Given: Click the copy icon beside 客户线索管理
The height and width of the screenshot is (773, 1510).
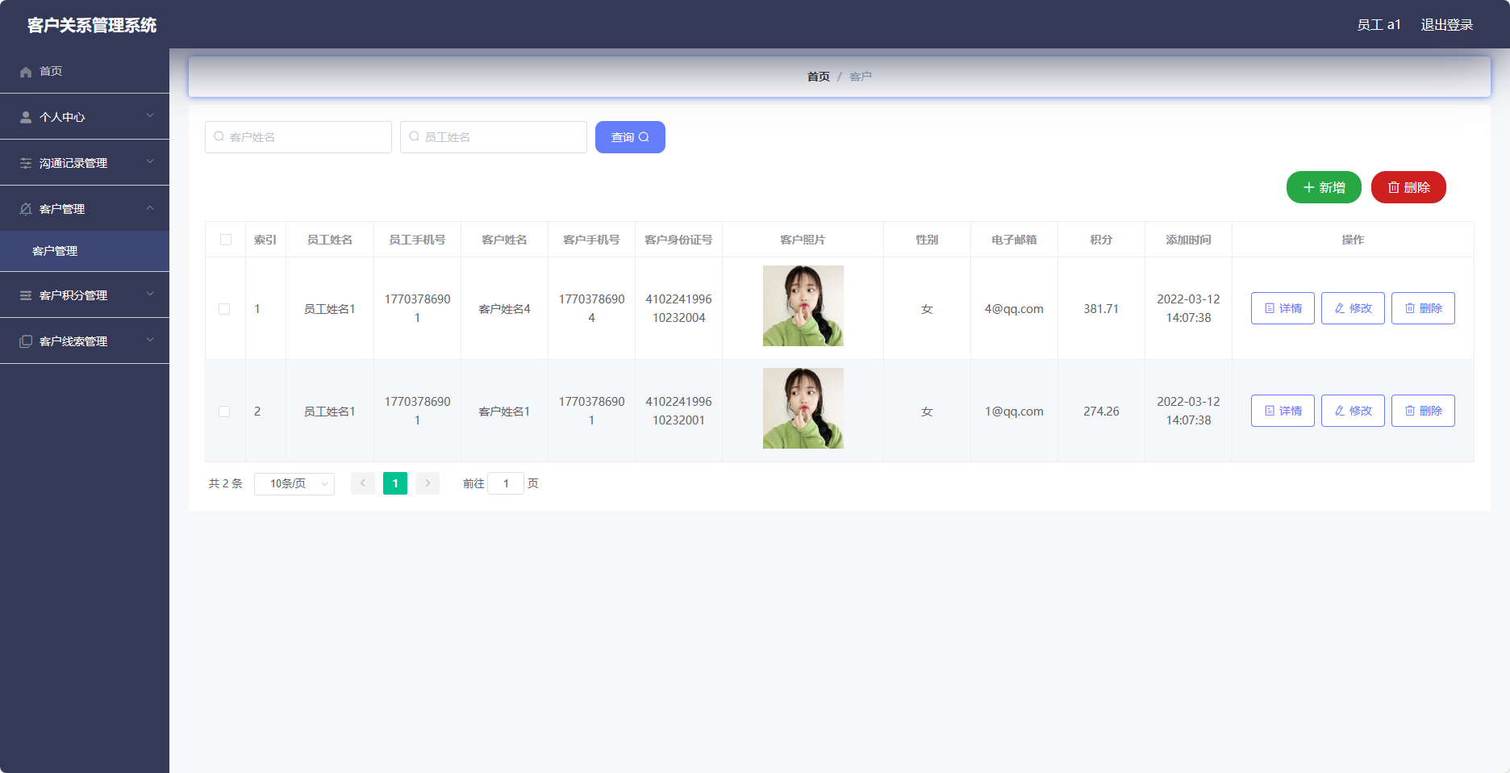Looking at the screenshot, I should [x=26, y=342].
